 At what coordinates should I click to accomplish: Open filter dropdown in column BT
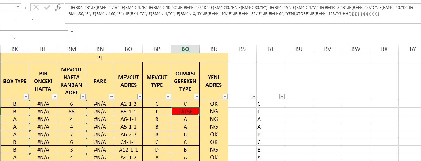(282, 97)
